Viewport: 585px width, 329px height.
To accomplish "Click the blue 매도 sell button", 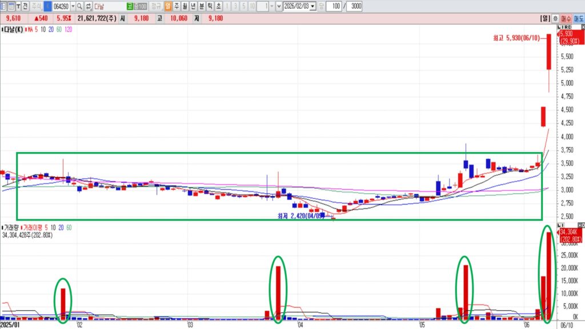I will (578, 18).
